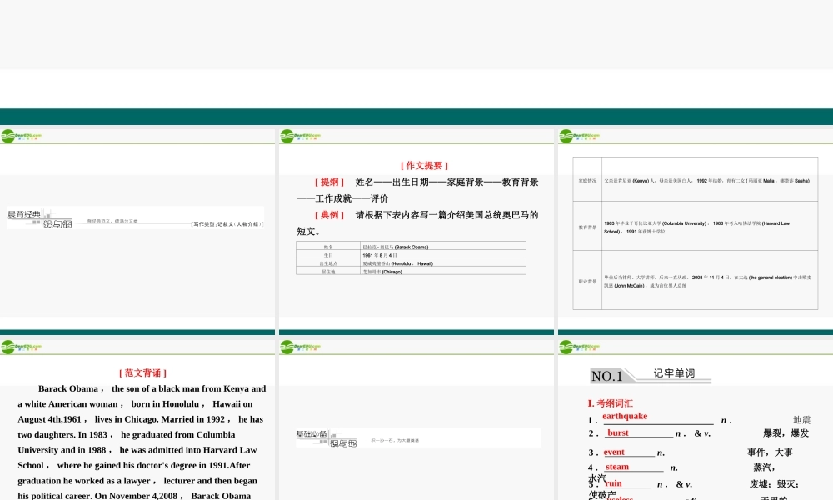This screenshot has width=833, height=500.
Task: Click the answer word ruin
Action: pyautogui.click(x=614, y=483)
